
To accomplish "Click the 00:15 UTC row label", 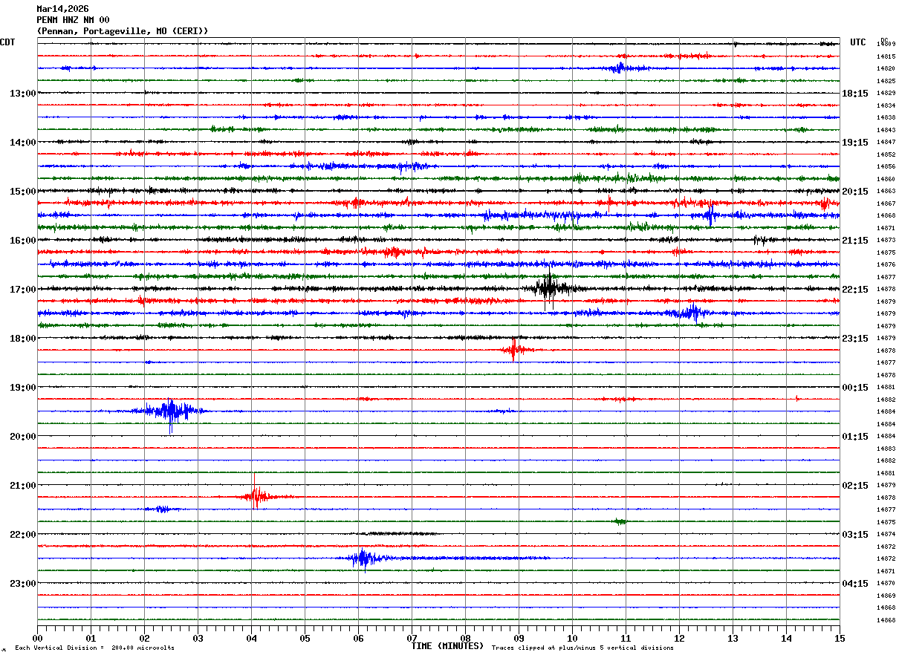I will coord(855,388).
